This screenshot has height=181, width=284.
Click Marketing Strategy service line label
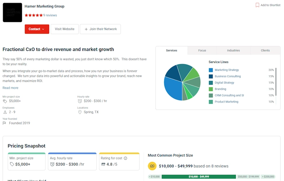click(x=227, y=70)
